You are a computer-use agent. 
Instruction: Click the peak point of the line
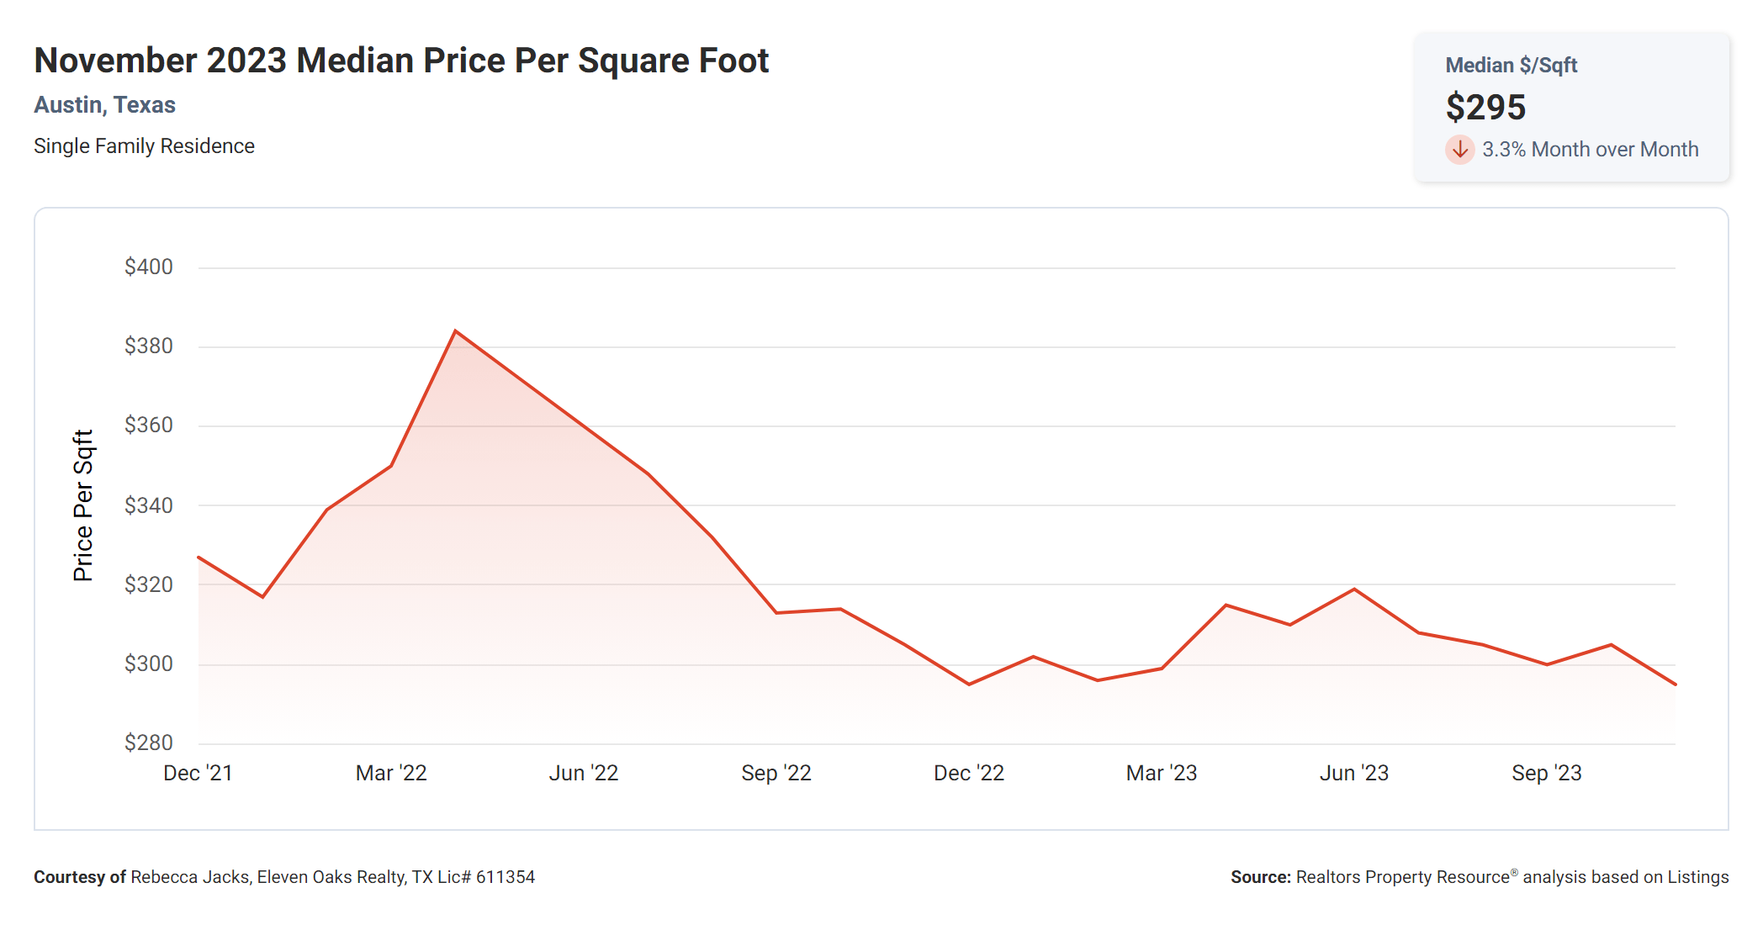pyautogui.click(x=455, y=331)
